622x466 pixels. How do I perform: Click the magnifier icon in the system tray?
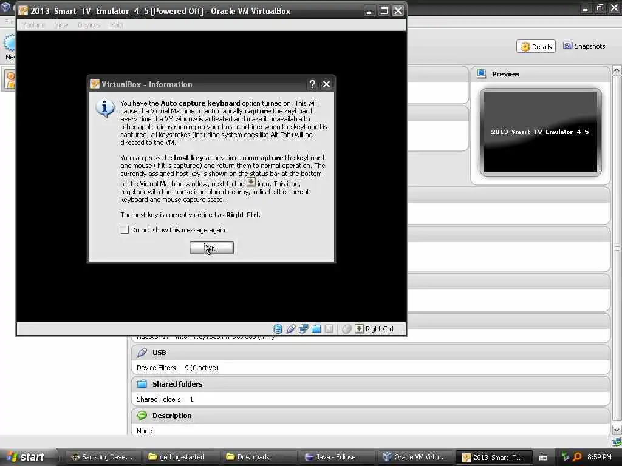click(x=577, y=457)
